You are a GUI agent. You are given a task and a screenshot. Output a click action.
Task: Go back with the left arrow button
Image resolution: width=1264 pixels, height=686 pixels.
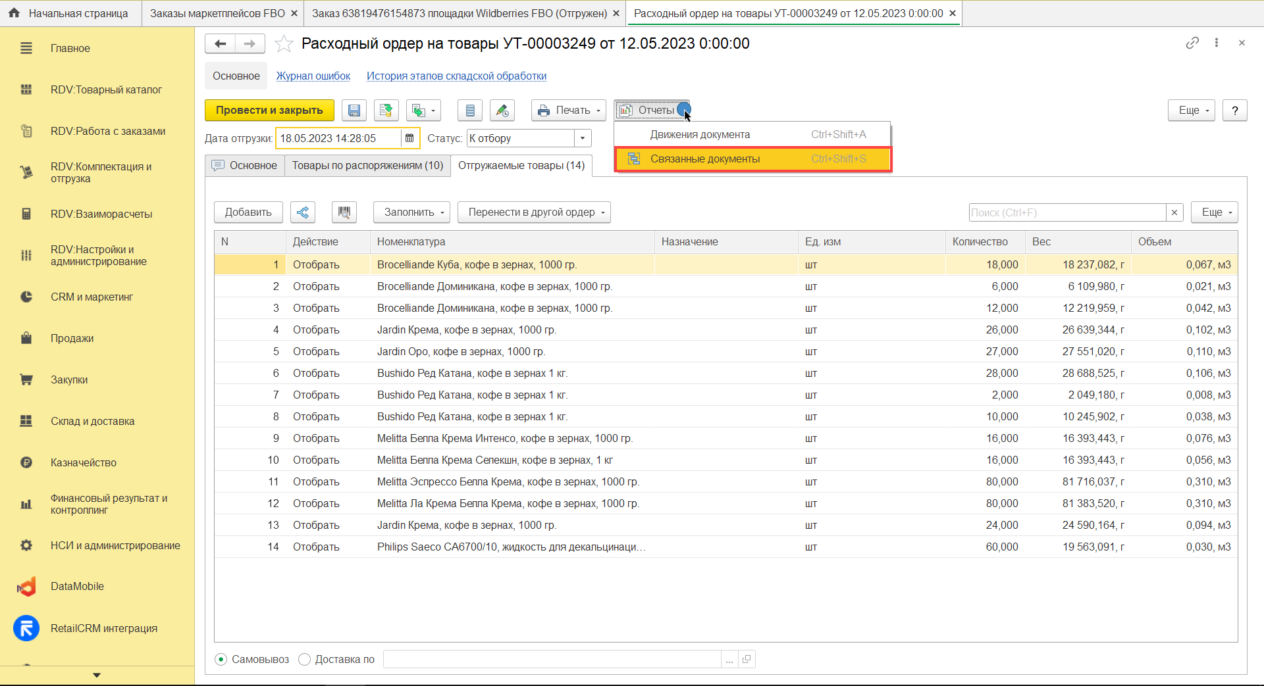pos(221,43)
